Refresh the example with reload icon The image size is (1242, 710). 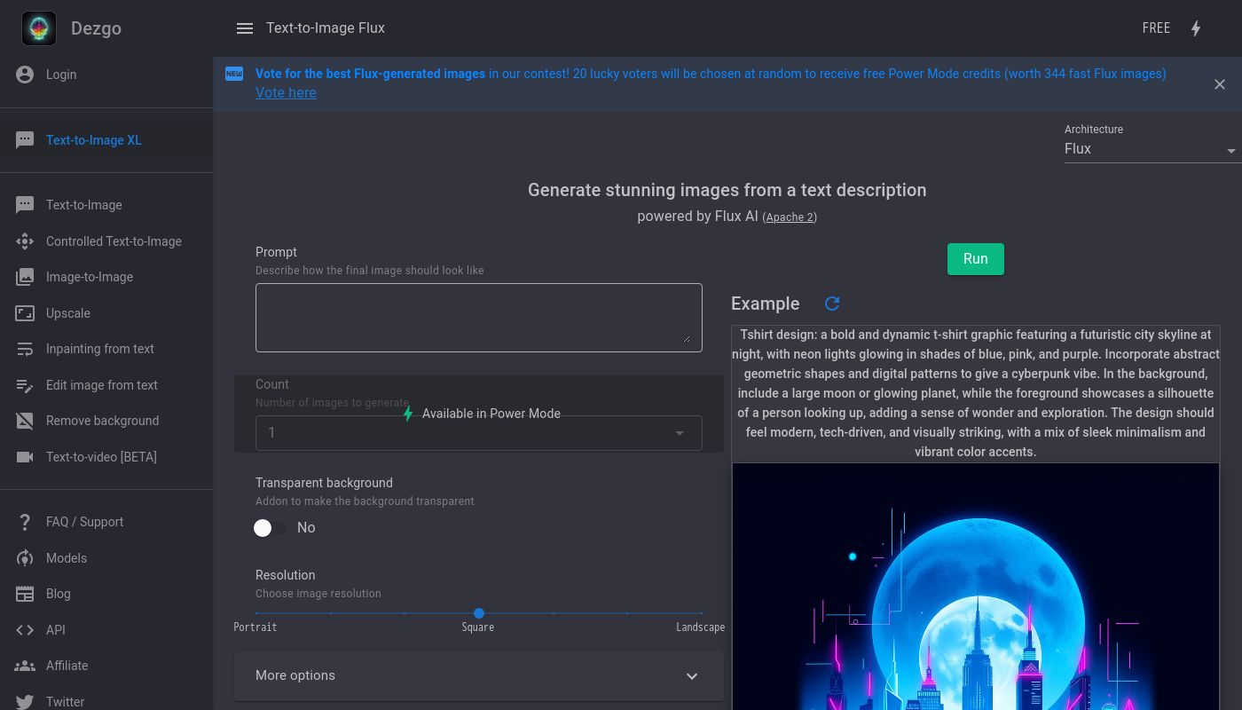coord(832,304)
